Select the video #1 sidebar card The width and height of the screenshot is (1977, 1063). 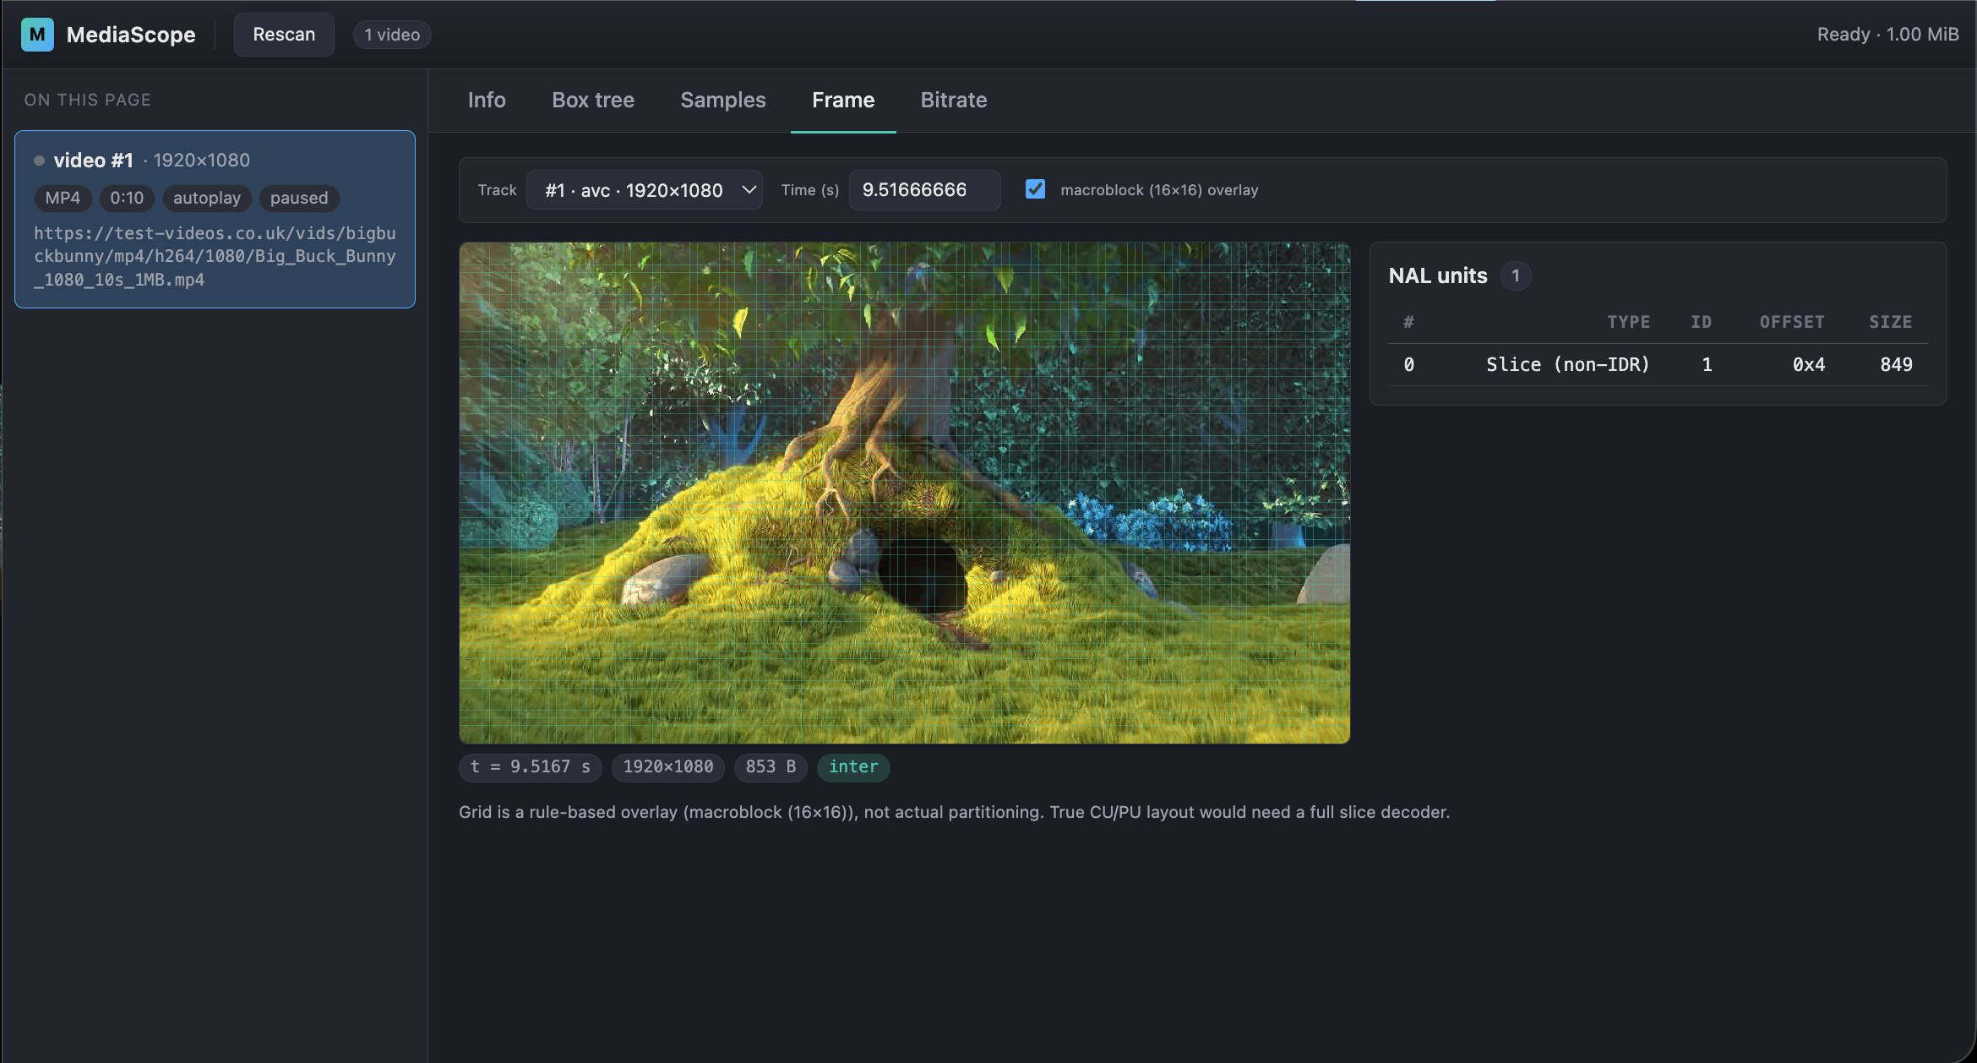click(215, 219)
